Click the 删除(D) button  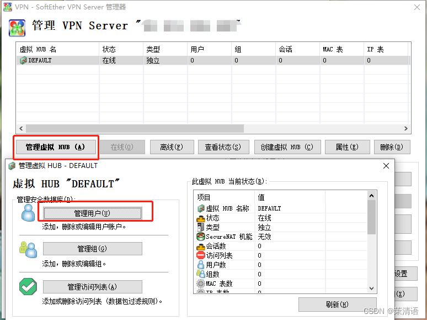click(392, 147)
